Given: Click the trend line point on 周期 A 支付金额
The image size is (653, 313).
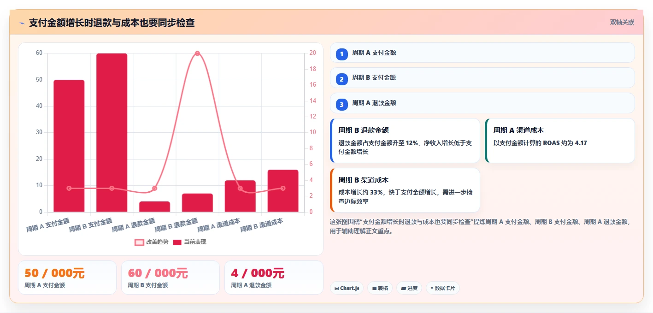Looking at the screenshot, I should click(69, 188).
